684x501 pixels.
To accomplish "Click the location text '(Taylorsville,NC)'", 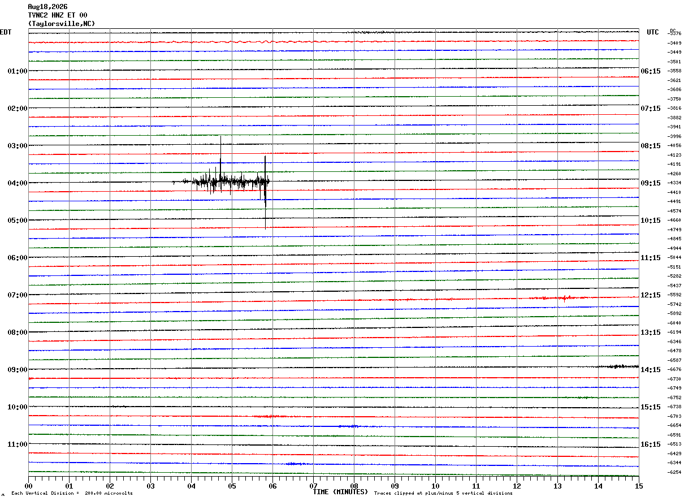I will tap(62, 24).
